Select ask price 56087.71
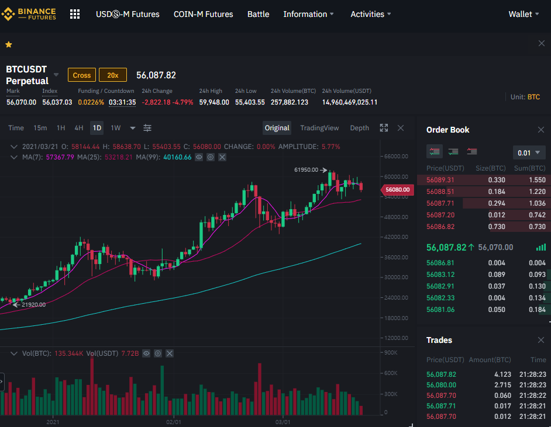The height and width of the screenshot is (427, 551). [440, 203]
